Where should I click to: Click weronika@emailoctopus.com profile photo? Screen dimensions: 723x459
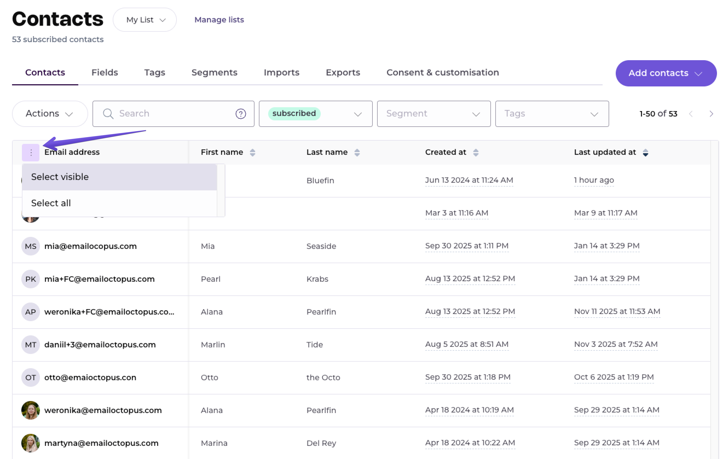[x=31, y=410]
